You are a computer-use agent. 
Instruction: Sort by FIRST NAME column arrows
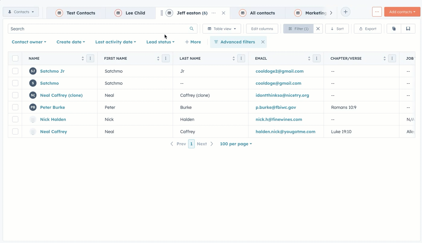coord(158,58)
